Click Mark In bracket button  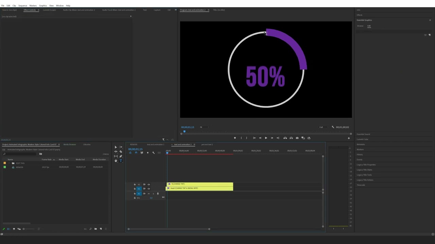241,138
